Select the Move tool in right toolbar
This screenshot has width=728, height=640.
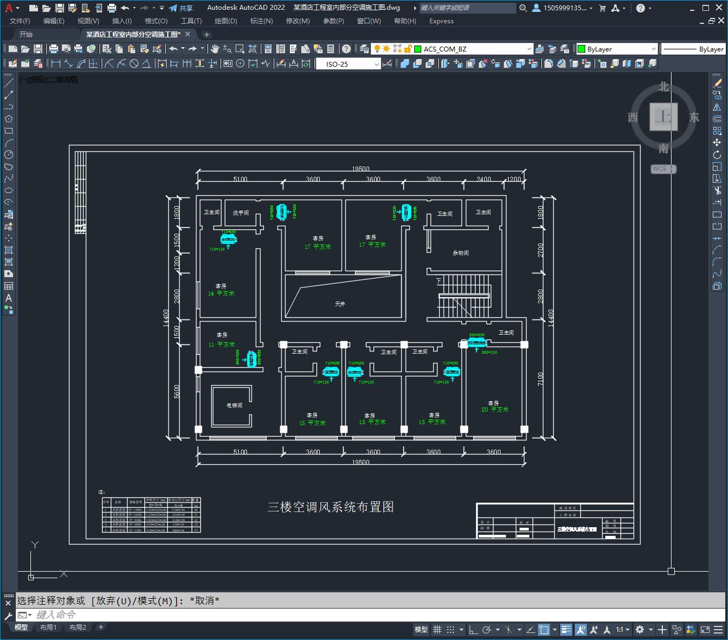(717, 143)
